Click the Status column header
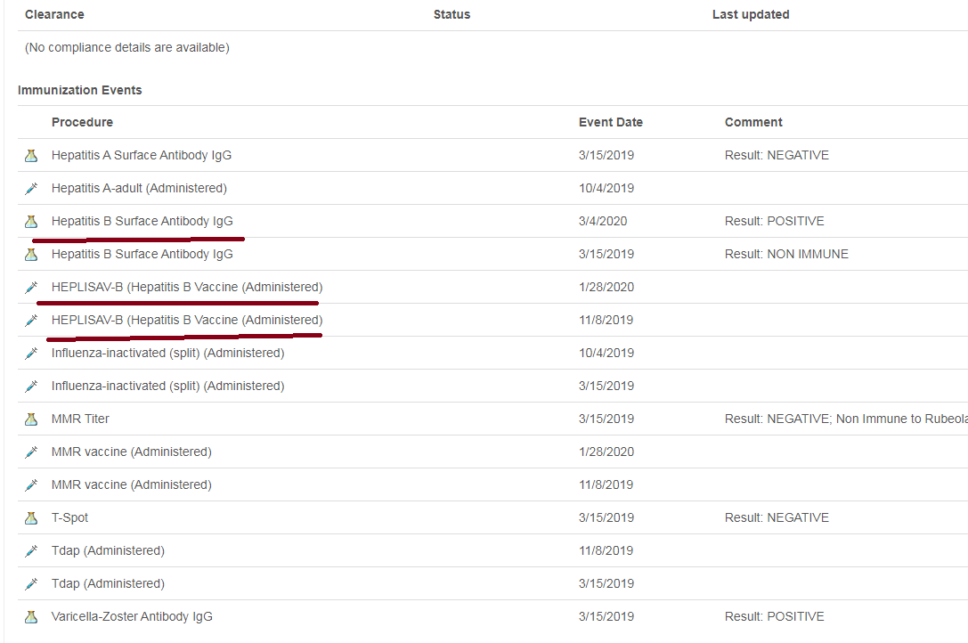The height and width of the screenshot is (643, 968). [451, 14]
